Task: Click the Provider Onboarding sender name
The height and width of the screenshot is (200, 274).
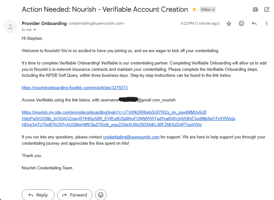Action: pos(44,23)
